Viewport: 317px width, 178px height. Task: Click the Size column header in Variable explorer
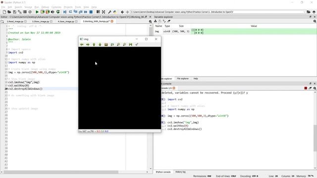point(181,26)
